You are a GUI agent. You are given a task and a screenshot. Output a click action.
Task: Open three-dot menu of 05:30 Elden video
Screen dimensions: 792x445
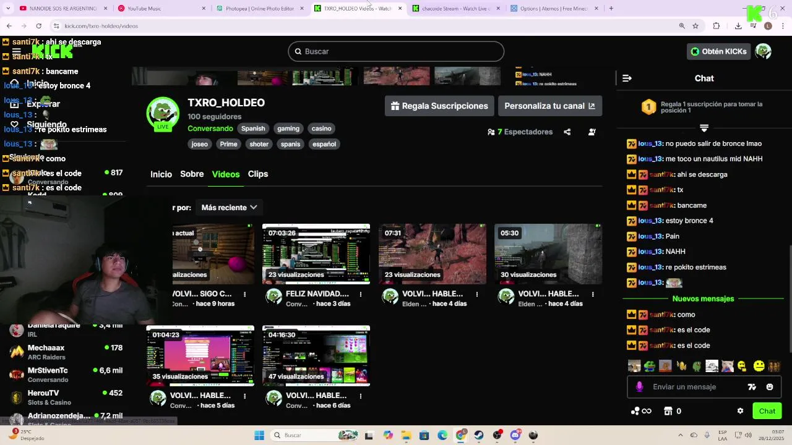(593, 294)
